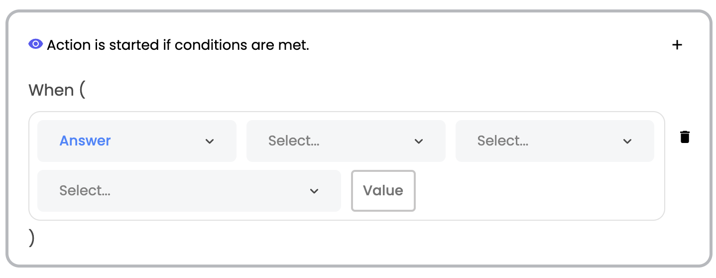Click Select... placeholder text in bottom-row dropdown
The width and height of the screenshot is (716, 278).
click(x=85, y=191)
